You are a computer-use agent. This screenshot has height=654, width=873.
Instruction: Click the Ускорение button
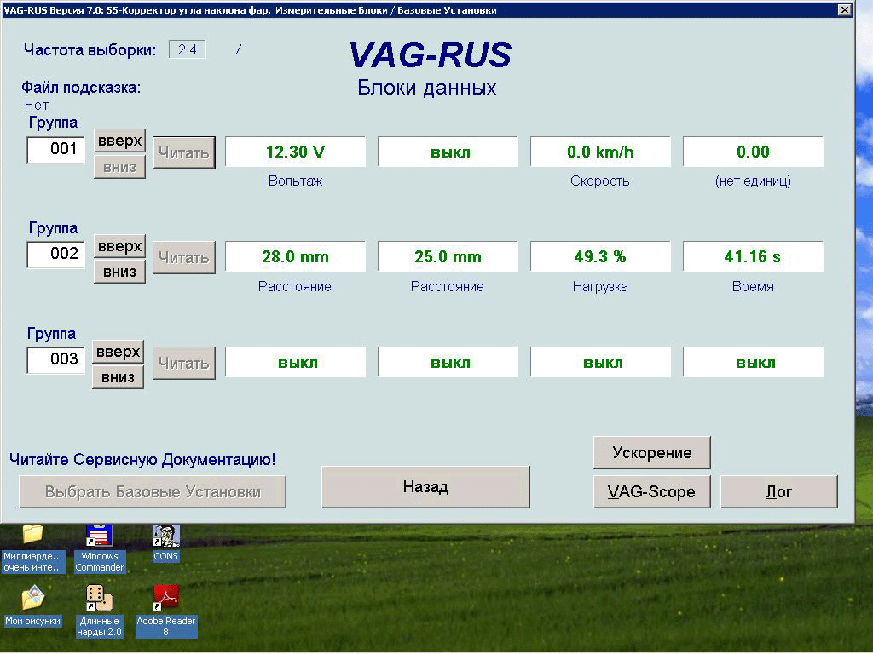coord(651,452)
